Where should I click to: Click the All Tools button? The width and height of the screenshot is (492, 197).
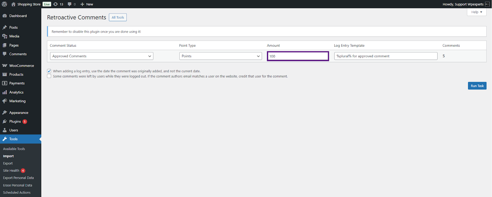tap(118, 18)
